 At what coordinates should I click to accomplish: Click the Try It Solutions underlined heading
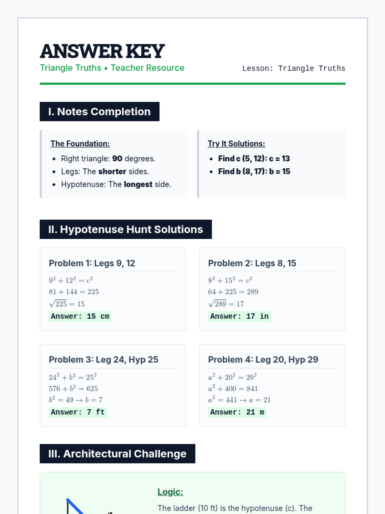(x=236, y=144)
